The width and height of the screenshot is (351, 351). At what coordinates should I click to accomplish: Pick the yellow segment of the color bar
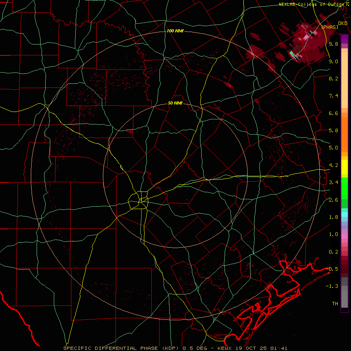(x=344, y=167)
